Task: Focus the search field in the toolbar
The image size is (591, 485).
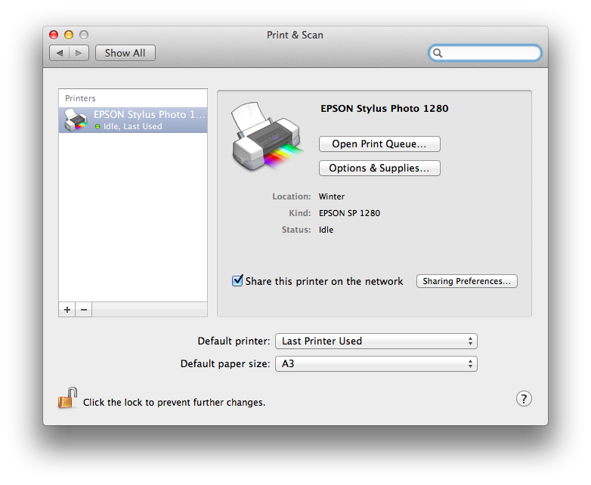Action: click(x=484, y=53)
